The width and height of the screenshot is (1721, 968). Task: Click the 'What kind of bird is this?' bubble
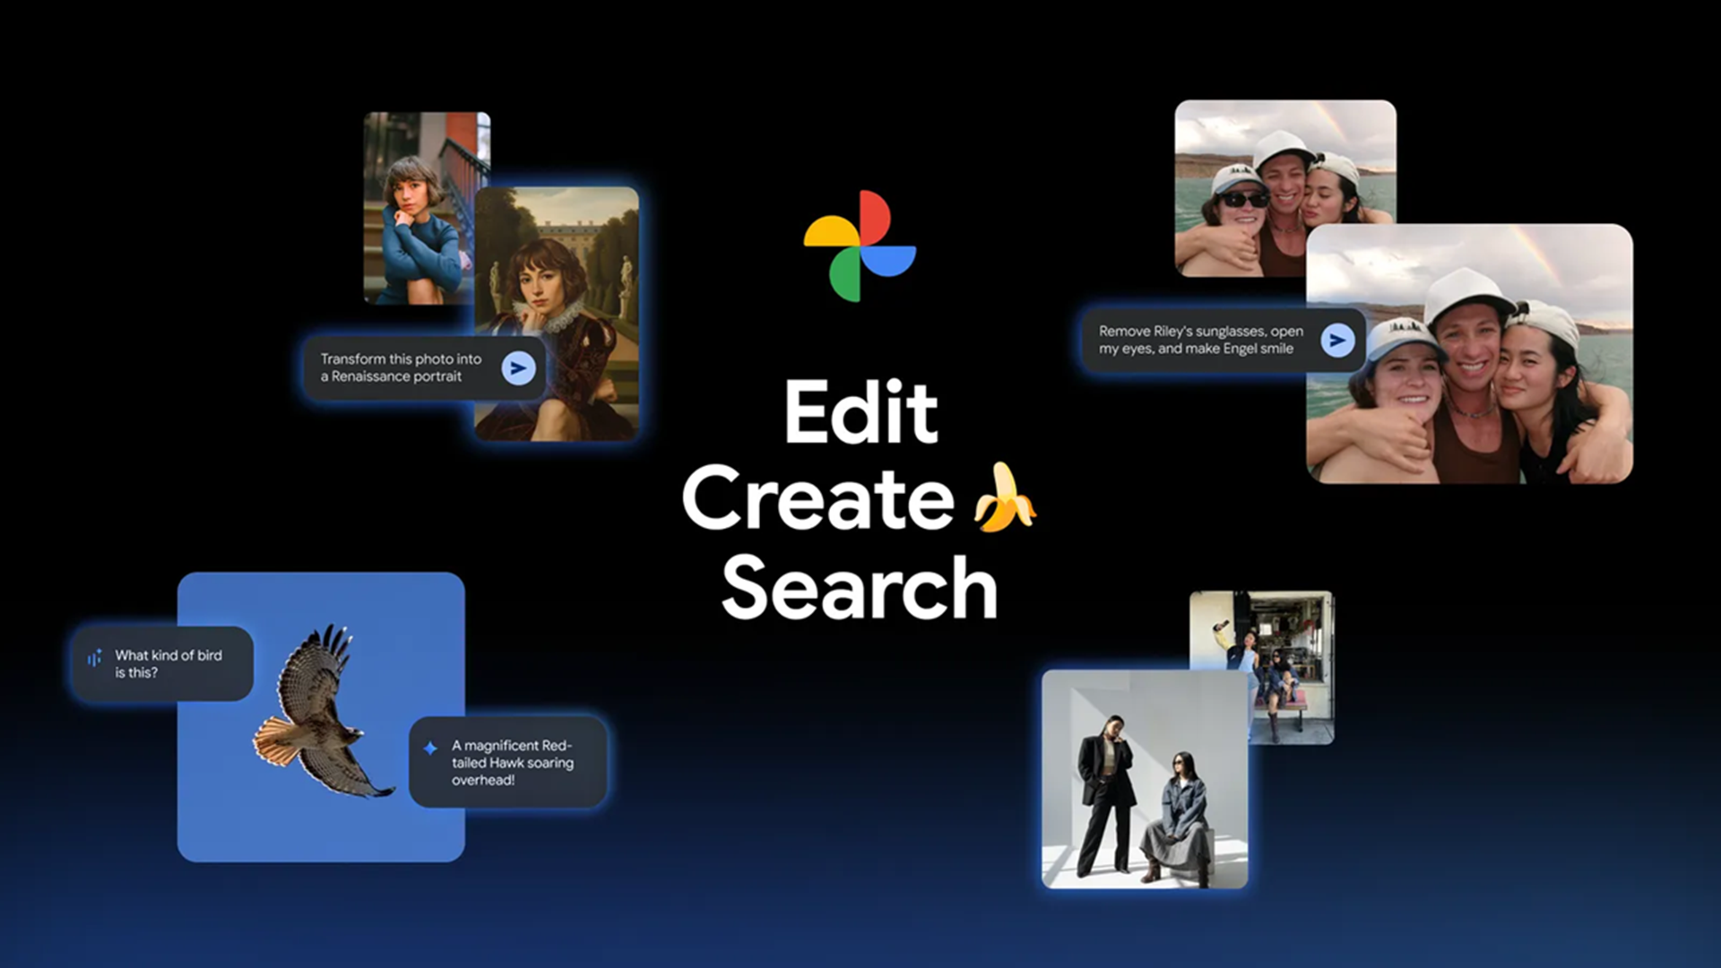tap(166, 665)
